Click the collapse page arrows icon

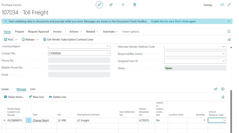[229, 5]
